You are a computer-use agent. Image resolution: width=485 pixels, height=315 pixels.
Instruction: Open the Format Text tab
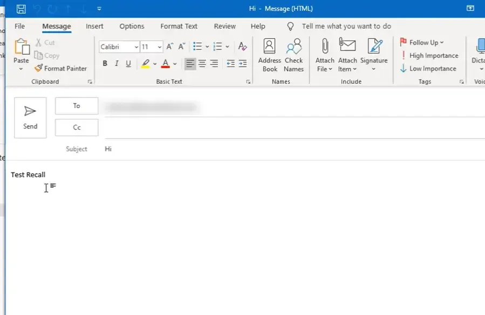[x=179, y=26]
